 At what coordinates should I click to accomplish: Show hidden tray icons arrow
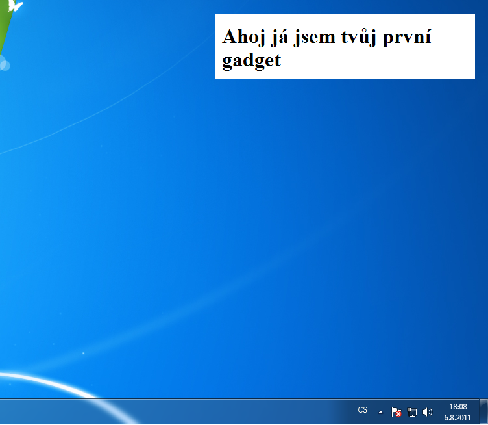[380, 412]
